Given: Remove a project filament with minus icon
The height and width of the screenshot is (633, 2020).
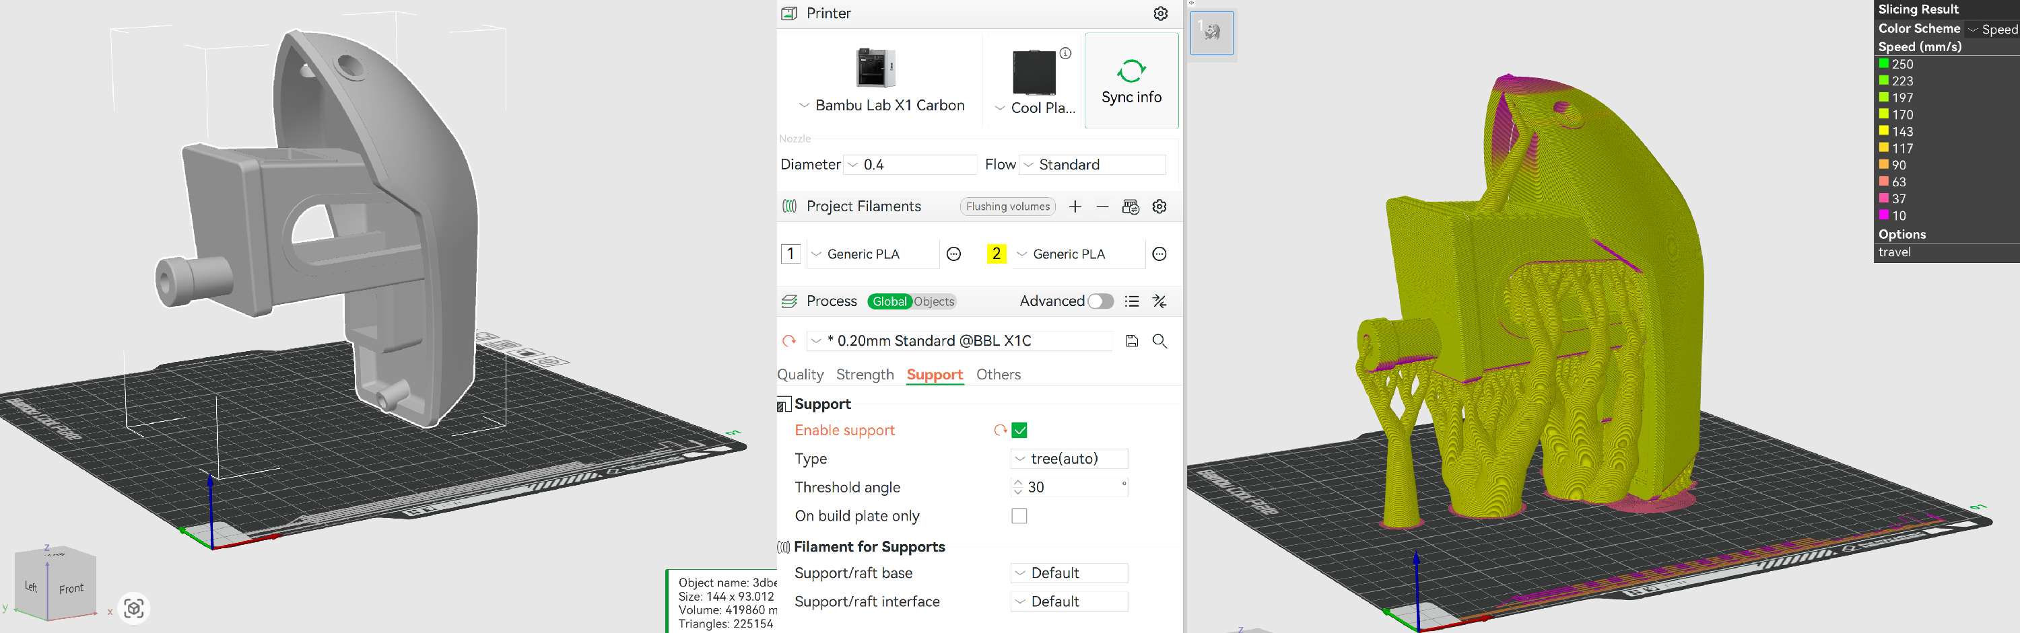Looking at the screenshot, I should [1102, 207].
